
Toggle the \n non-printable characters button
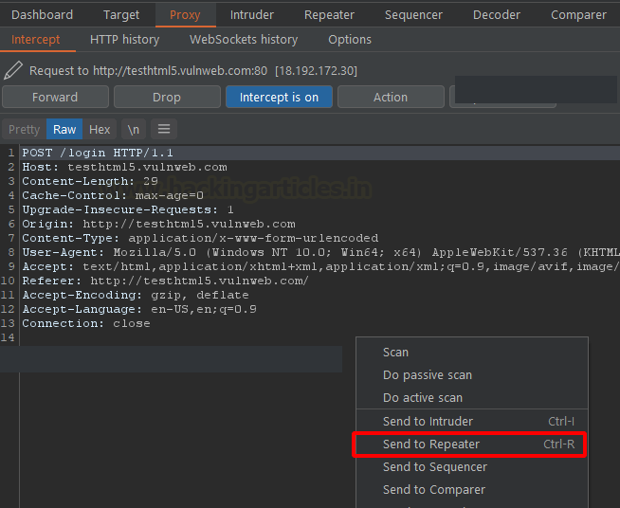pos(134,129)
